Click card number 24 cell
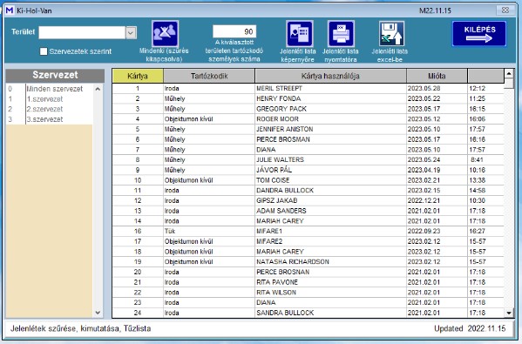The width and height of the screenshot is (522, 344). click(138, 313)
